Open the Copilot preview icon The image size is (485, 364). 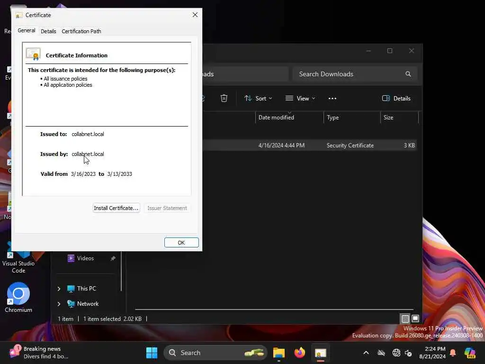470,353
